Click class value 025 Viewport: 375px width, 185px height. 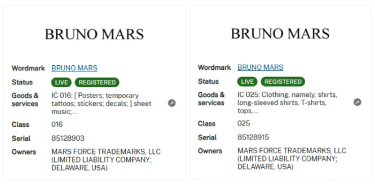point(244,123)
